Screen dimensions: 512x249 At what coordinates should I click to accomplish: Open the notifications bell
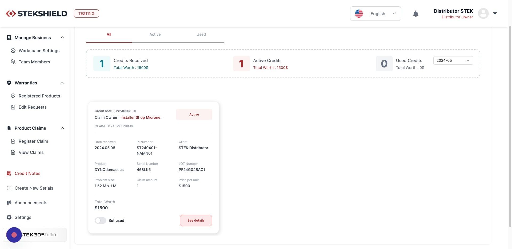[416, 14]
